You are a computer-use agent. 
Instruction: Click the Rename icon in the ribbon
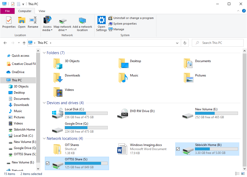coord(33,20)
